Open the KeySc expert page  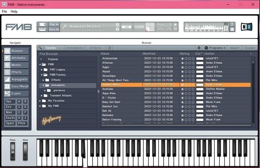(10, 118)
